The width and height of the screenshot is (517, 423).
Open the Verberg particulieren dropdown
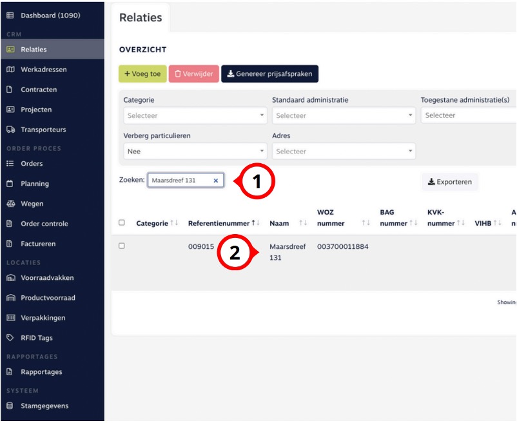[x=195, y=152]
